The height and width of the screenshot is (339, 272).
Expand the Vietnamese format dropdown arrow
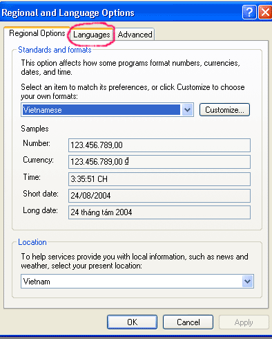tap(188, 110)
